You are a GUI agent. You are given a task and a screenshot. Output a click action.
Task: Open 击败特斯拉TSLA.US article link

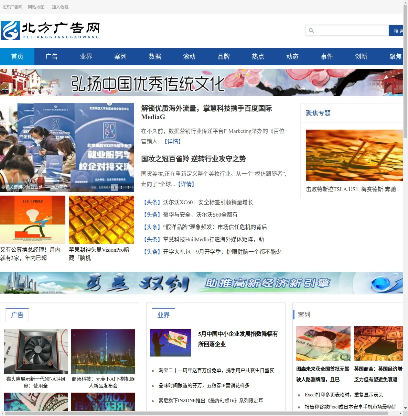(x=351, y=189)
